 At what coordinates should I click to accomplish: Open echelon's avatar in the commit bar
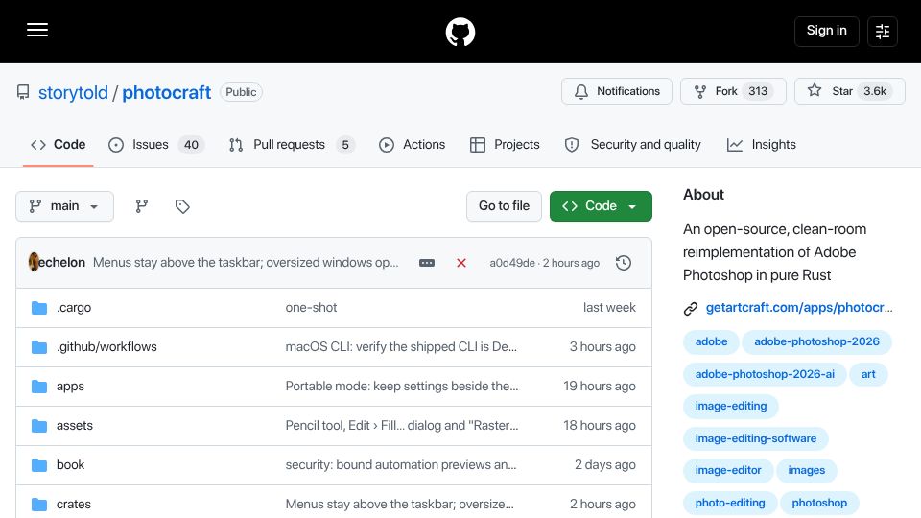point(34,262)
